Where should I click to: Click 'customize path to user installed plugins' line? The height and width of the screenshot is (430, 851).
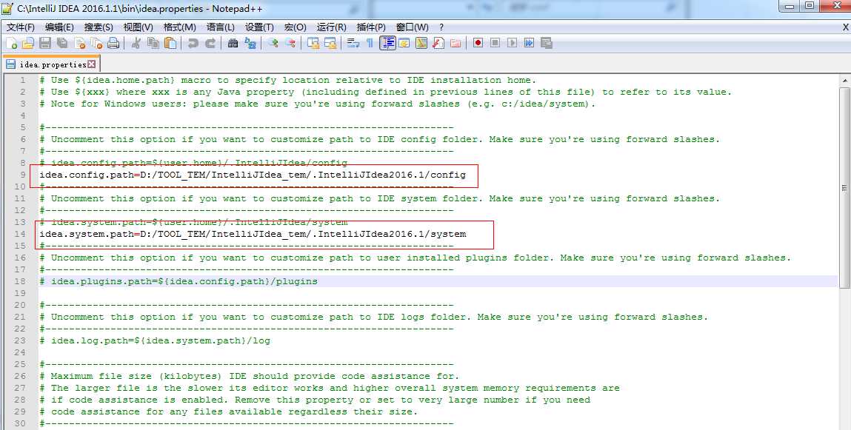(x=416, y=258)
